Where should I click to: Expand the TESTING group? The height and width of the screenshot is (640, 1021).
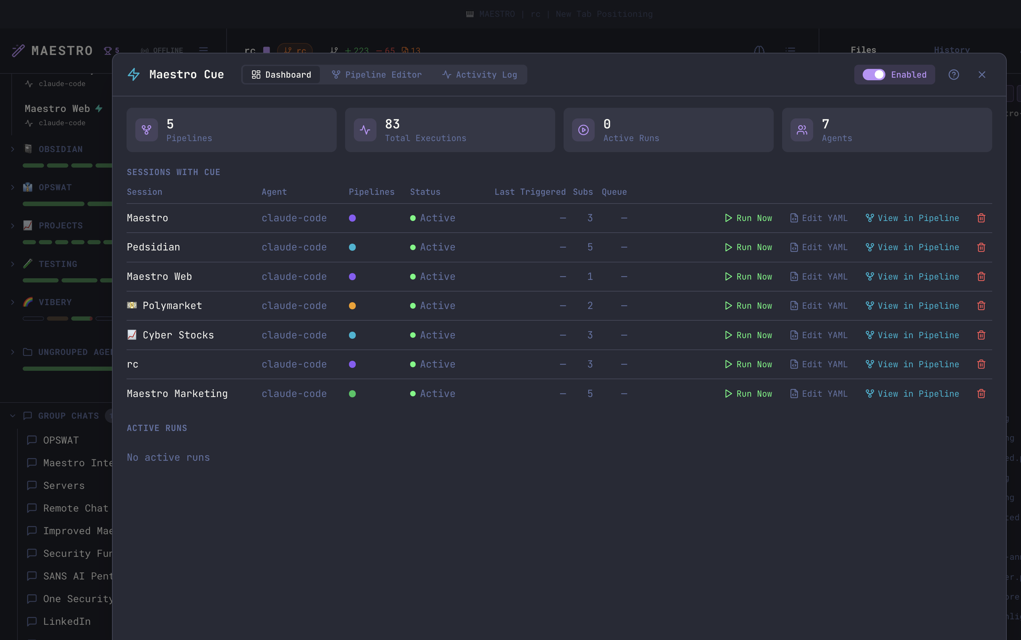(x=13, y=264)
